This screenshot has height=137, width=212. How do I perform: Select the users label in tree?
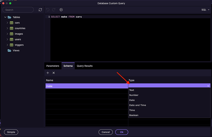click(x=18, y=39)
